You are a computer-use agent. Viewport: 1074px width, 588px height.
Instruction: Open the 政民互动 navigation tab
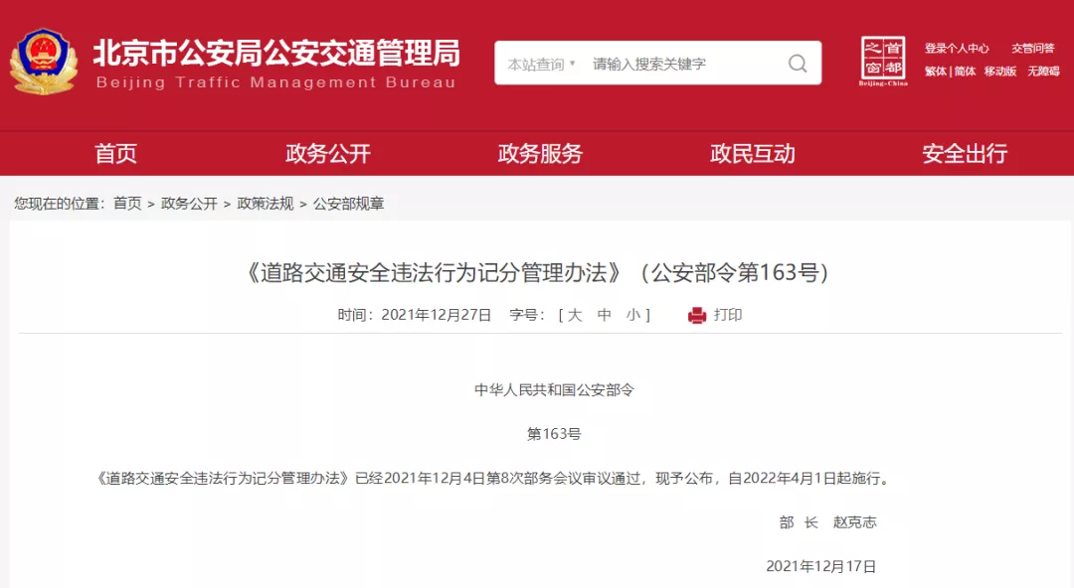(x=753, y=153)
